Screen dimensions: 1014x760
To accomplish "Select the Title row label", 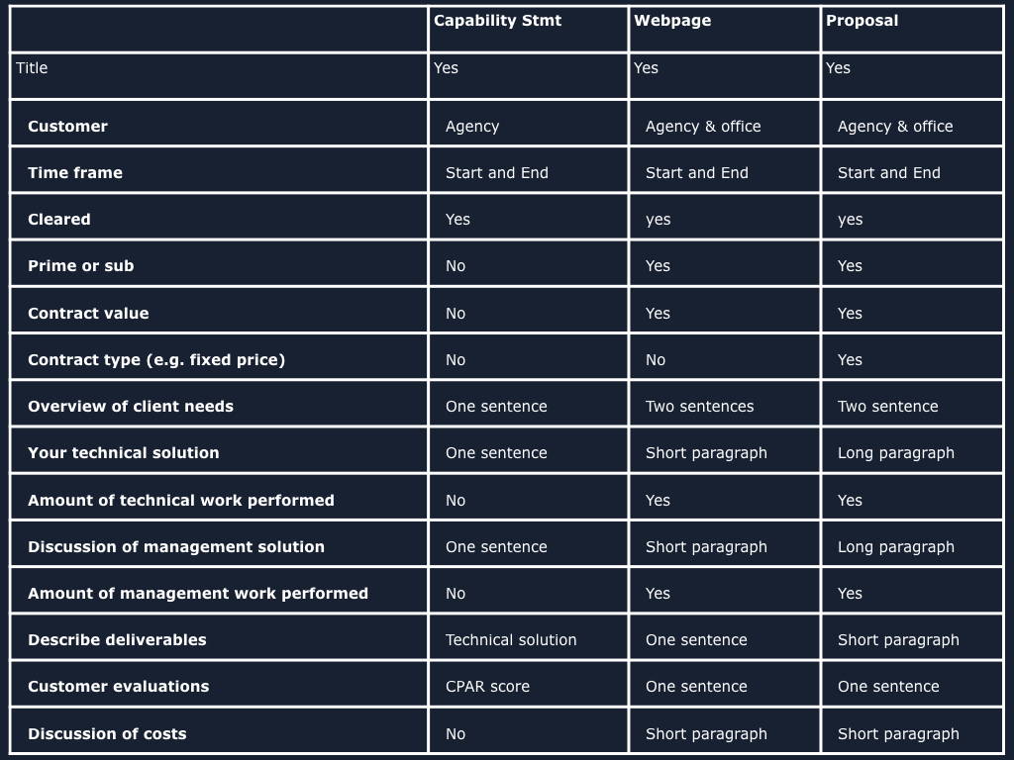I will point(32,68).
